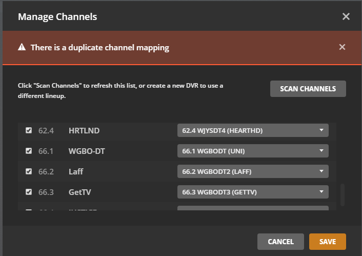The image size is (362, 256).
Task: Click channel number 66.3
Action: [x=46, y=192]
